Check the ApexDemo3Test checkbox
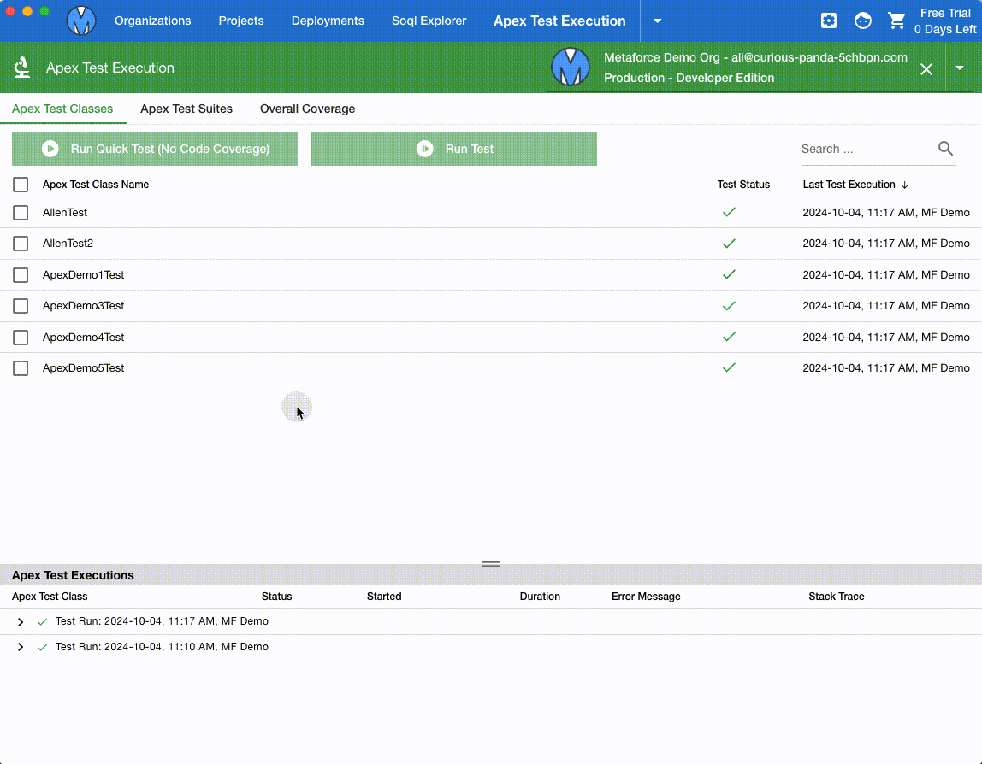The height and width of the screenshot is (764, 982). point(21,306)
